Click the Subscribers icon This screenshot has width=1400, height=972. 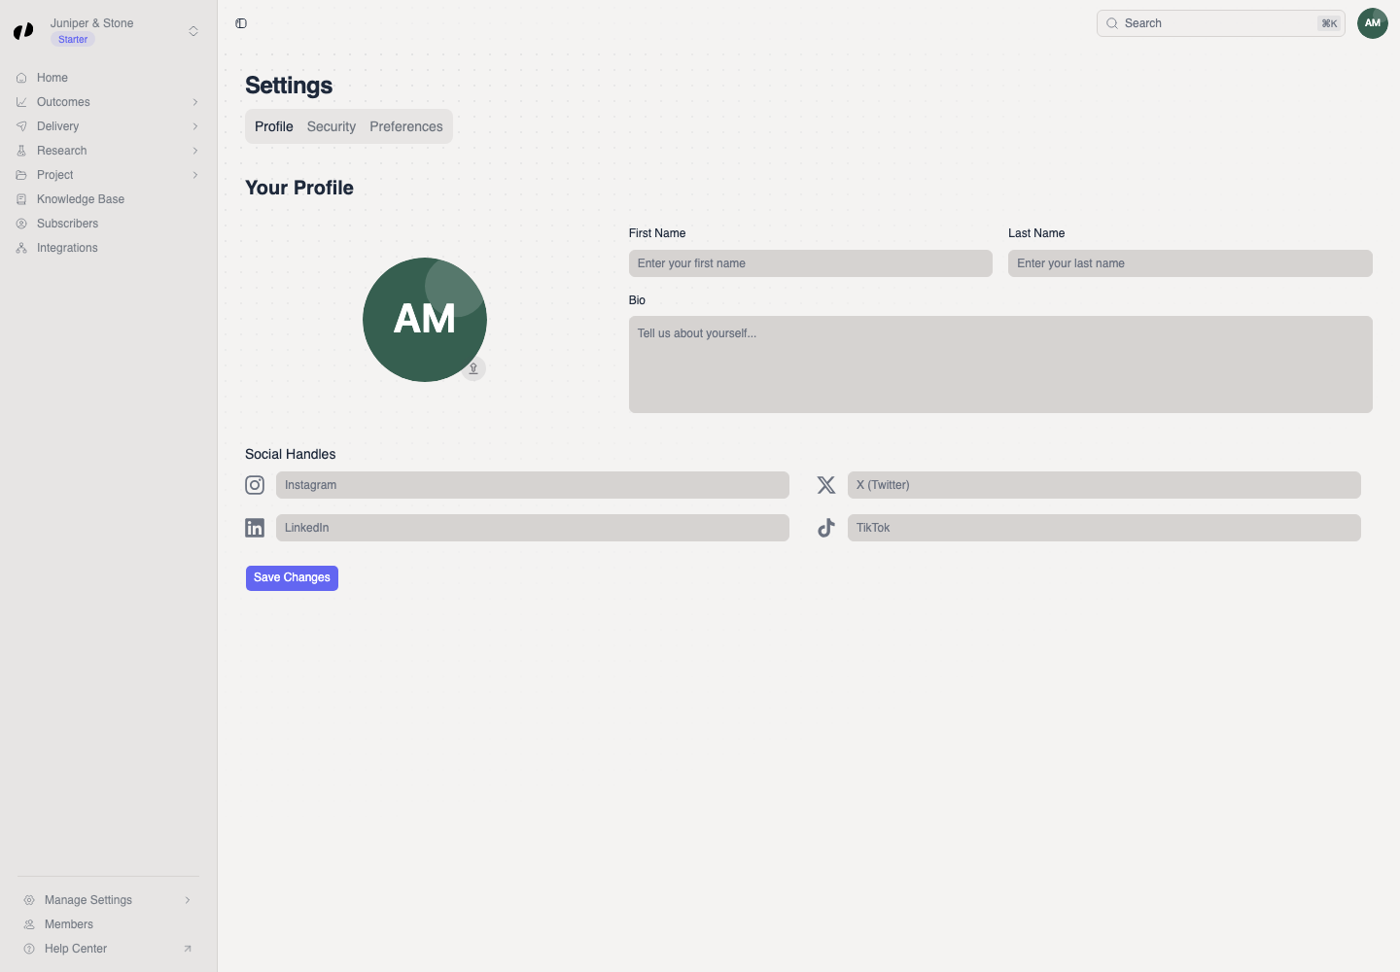pos(21,224)
